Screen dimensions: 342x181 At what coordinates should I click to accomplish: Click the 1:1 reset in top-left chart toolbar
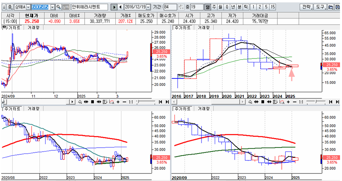pos(131,102)
